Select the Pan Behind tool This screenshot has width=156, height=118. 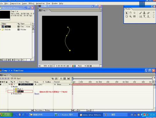coord(134,16)
